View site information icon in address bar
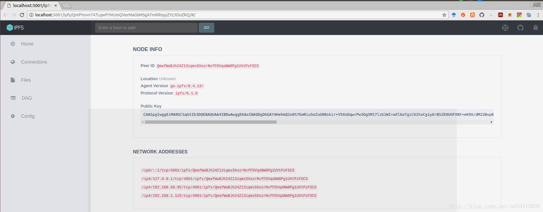This screenshot has height=212, width=543. click(31, 15)
